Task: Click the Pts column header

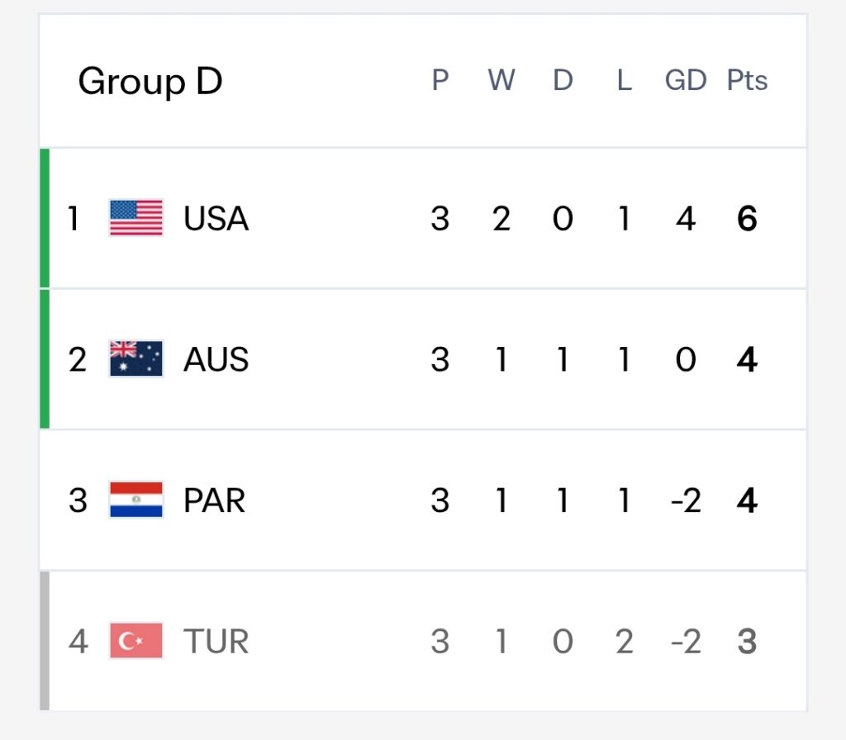Action: click(x=747, y=80)
